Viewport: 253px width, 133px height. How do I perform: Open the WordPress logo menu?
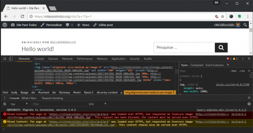click(5, 25)
